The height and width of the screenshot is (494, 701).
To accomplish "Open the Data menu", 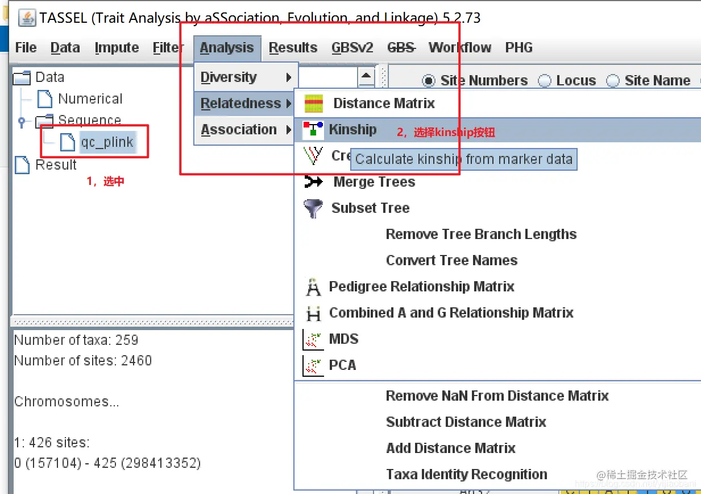I will (65, 48).
